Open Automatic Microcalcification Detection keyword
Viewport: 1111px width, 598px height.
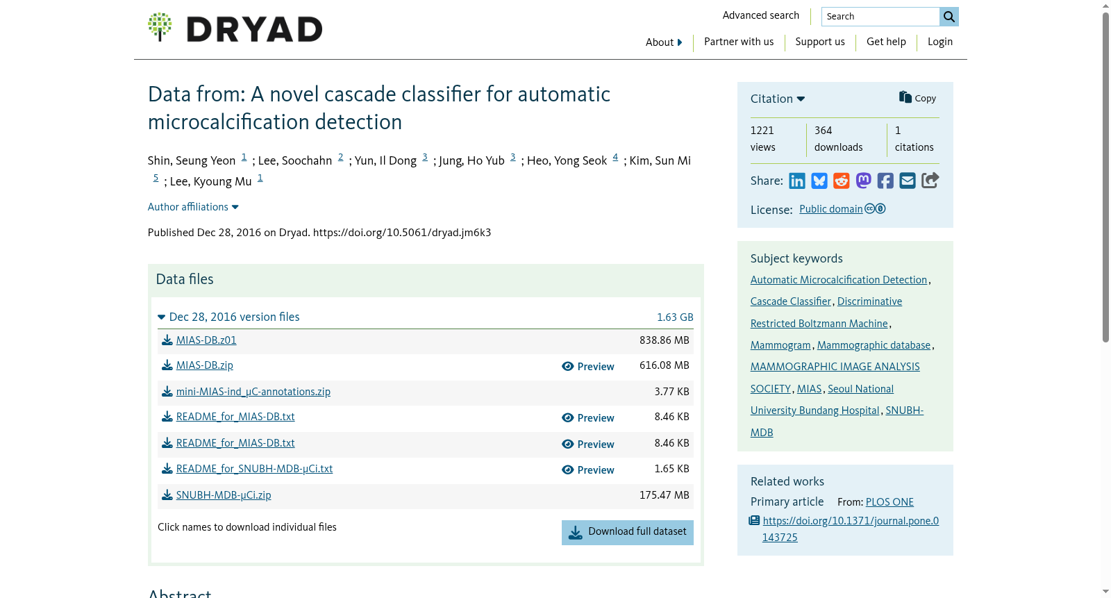[x=839, y=280]
